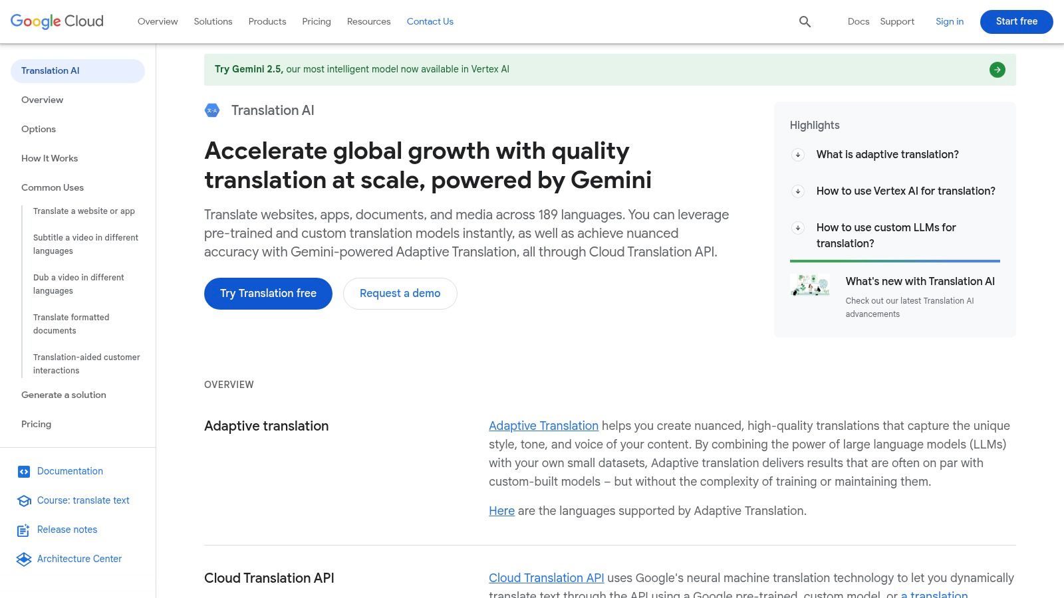
Task: Jump to Overview in sidebar
Action: (x=42, y=100)
